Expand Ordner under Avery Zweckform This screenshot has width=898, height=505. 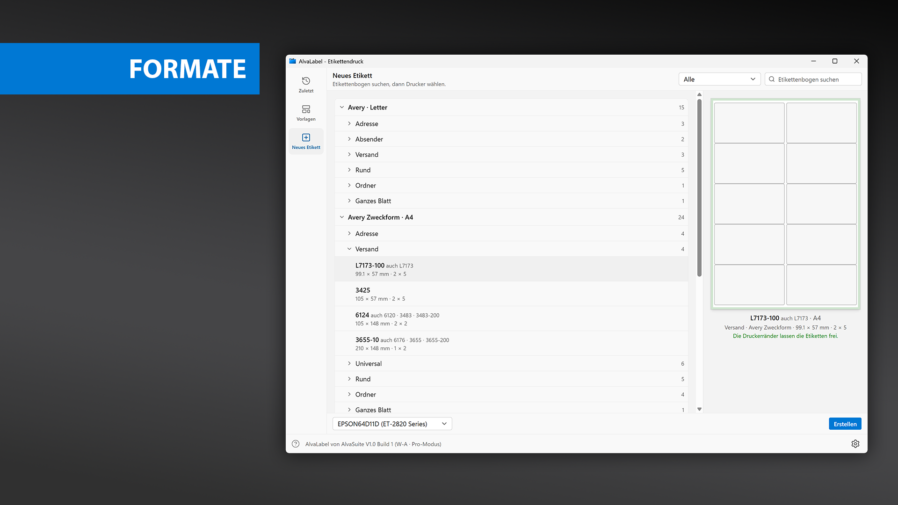(x=349, y=394)
